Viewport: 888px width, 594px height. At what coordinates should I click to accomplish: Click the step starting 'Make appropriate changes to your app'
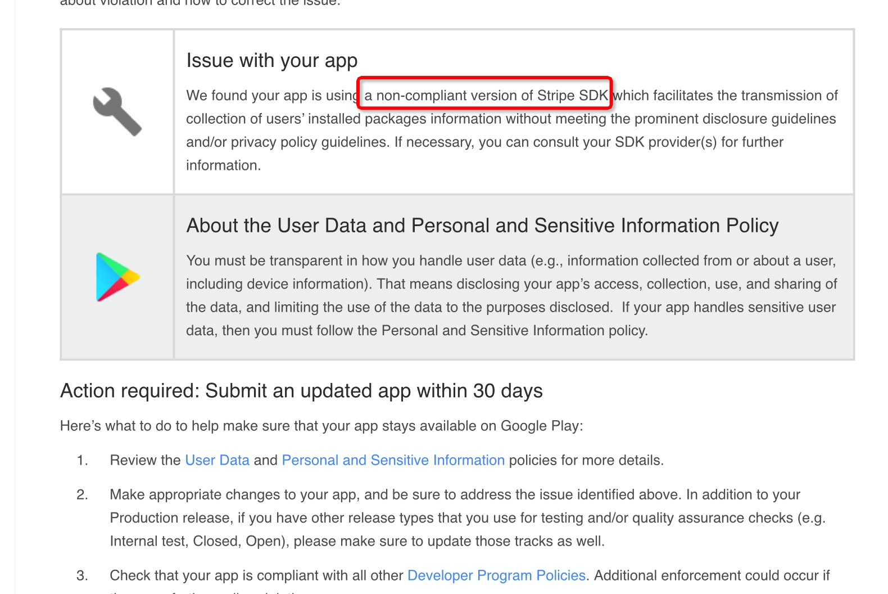click(x=468, y=517)
